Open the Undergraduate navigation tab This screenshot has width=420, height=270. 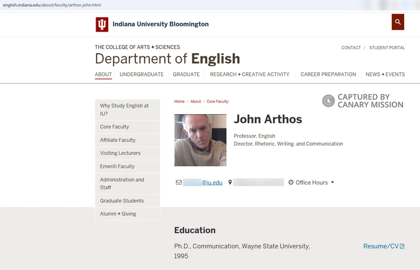tap(141, 74)
